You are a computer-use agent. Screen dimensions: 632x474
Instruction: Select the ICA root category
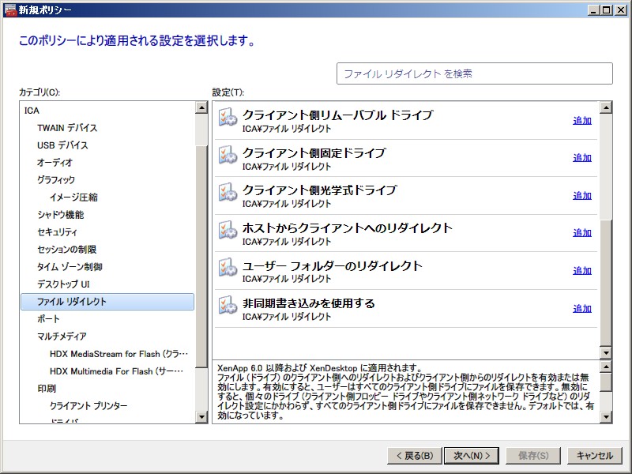click(32, 111)
